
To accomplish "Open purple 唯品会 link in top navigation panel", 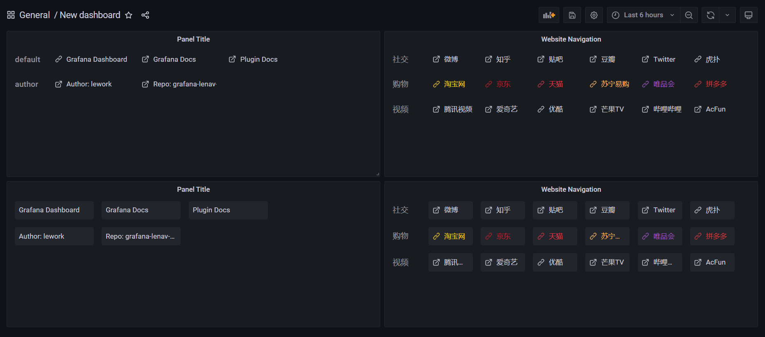I will click(658, 84).
